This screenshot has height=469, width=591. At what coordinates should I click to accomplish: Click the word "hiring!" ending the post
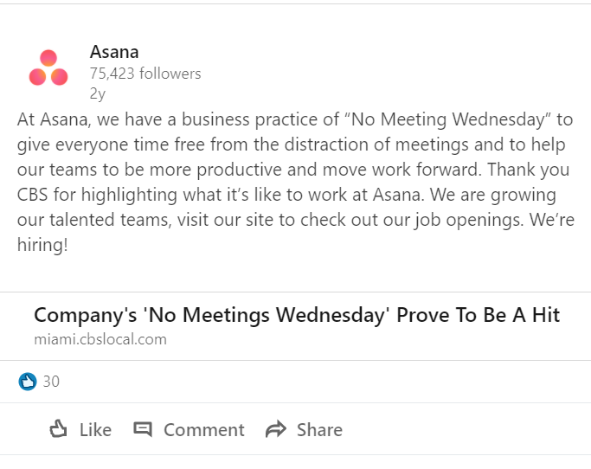[x=42, y=245]
